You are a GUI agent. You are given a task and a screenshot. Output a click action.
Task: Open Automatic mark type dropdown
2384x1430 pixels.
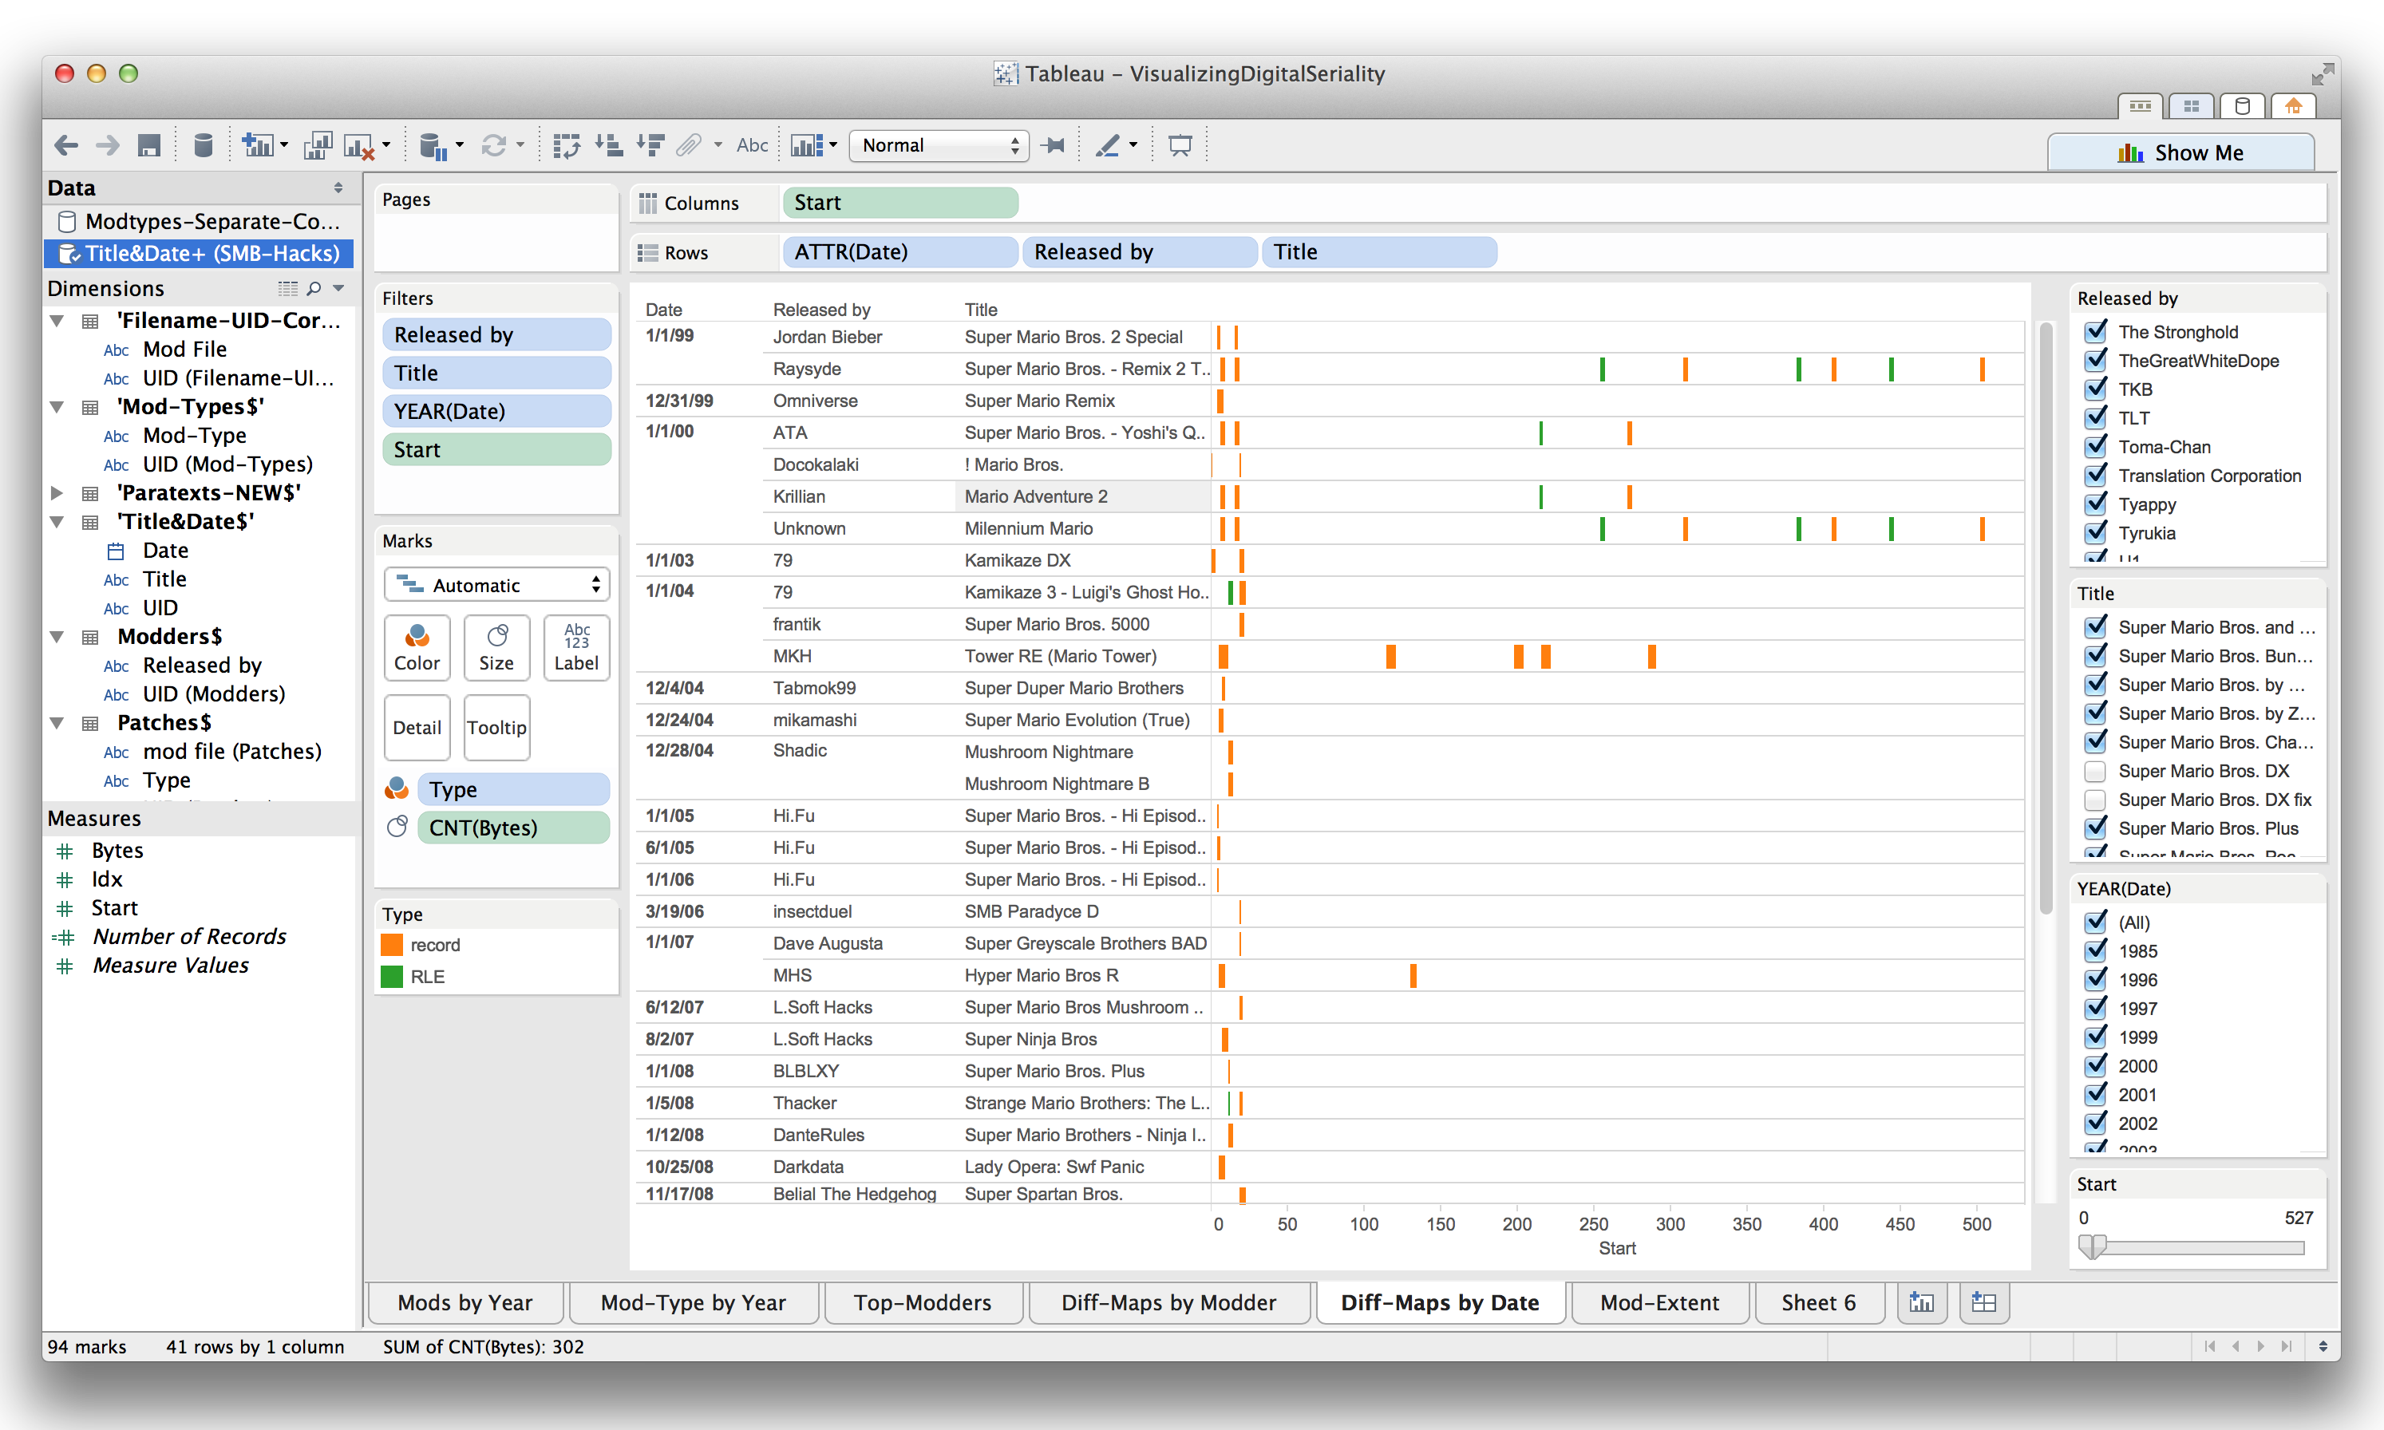coord(496,585)
